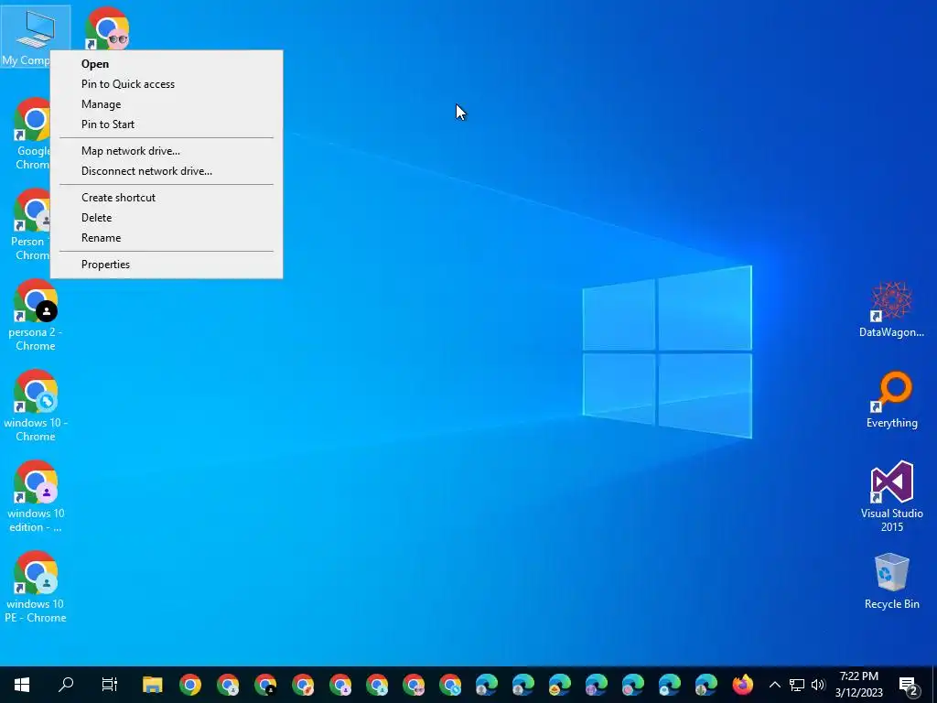Open Properties from the context menu
Screen dimensions: 937x703
[x=167, y=265]
